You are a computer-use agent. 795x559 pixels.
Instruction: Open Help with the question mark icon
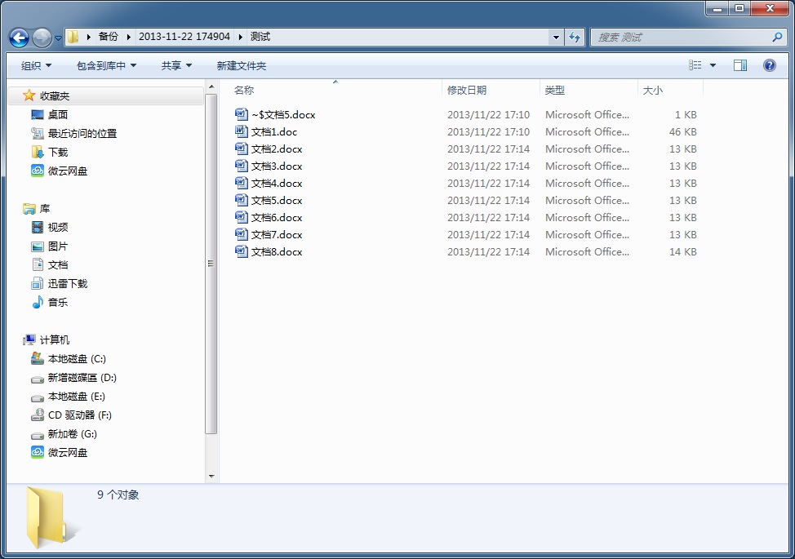[x=769, y=64]
